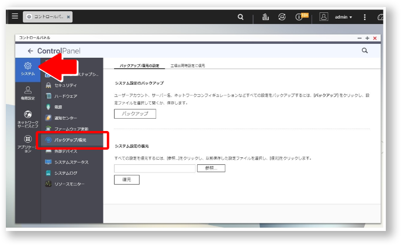Open the three-dot more options menu

[364, 17]
